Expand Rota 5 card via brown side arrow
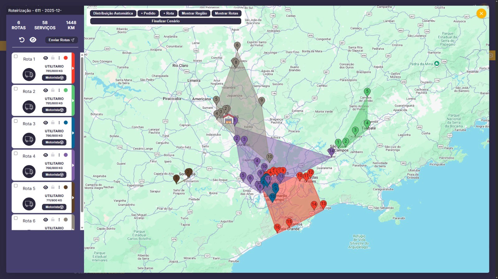Image resolution: width=498 pixels, height=279 pixels. tap(73, 197)
